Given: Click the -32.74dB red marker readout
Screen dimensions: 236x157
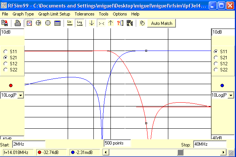Looking at the screenshot, I should click(x=51, y=152).
